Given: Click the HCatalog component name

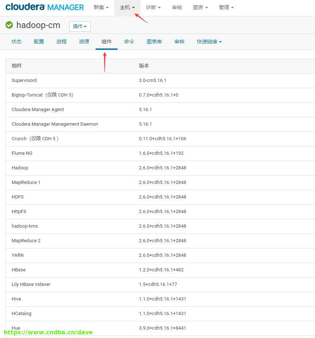Looking at the screenshot, I should tap(21, 314).
